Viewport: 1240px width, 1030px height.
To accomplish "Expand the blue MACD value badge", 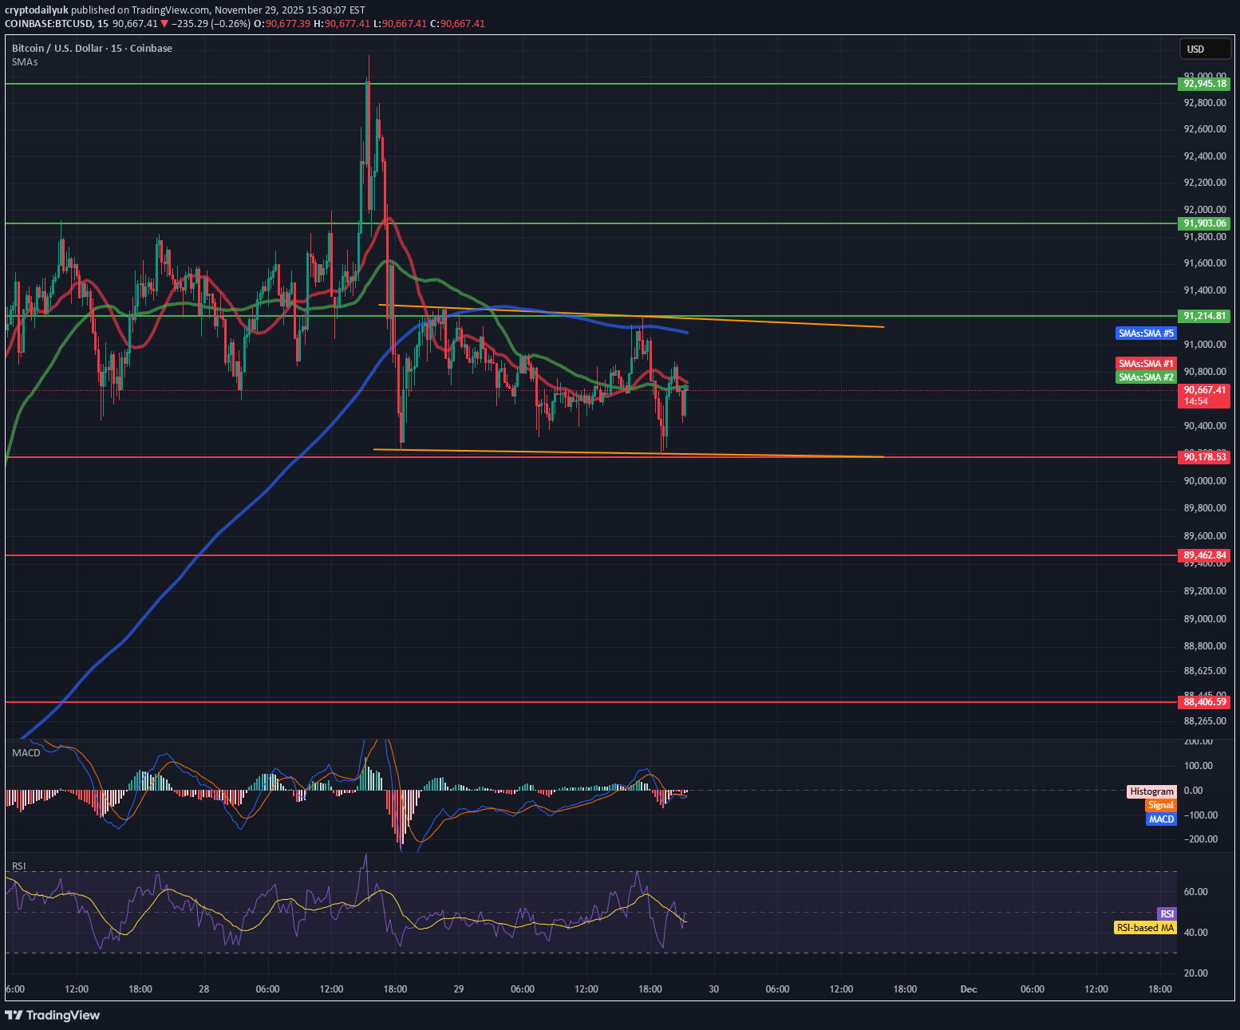I will (x=1160, y=819).
